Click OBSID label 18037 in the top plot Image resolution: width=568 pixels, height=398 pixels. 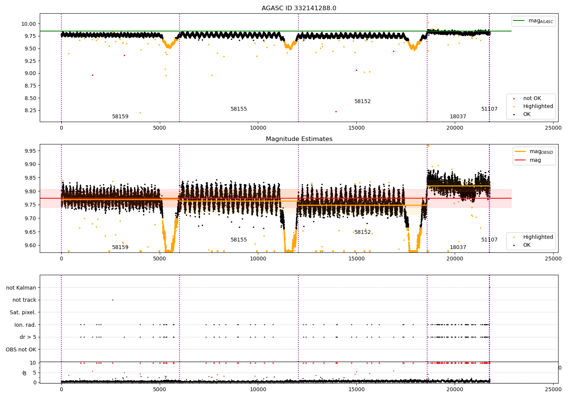point(458,117)
